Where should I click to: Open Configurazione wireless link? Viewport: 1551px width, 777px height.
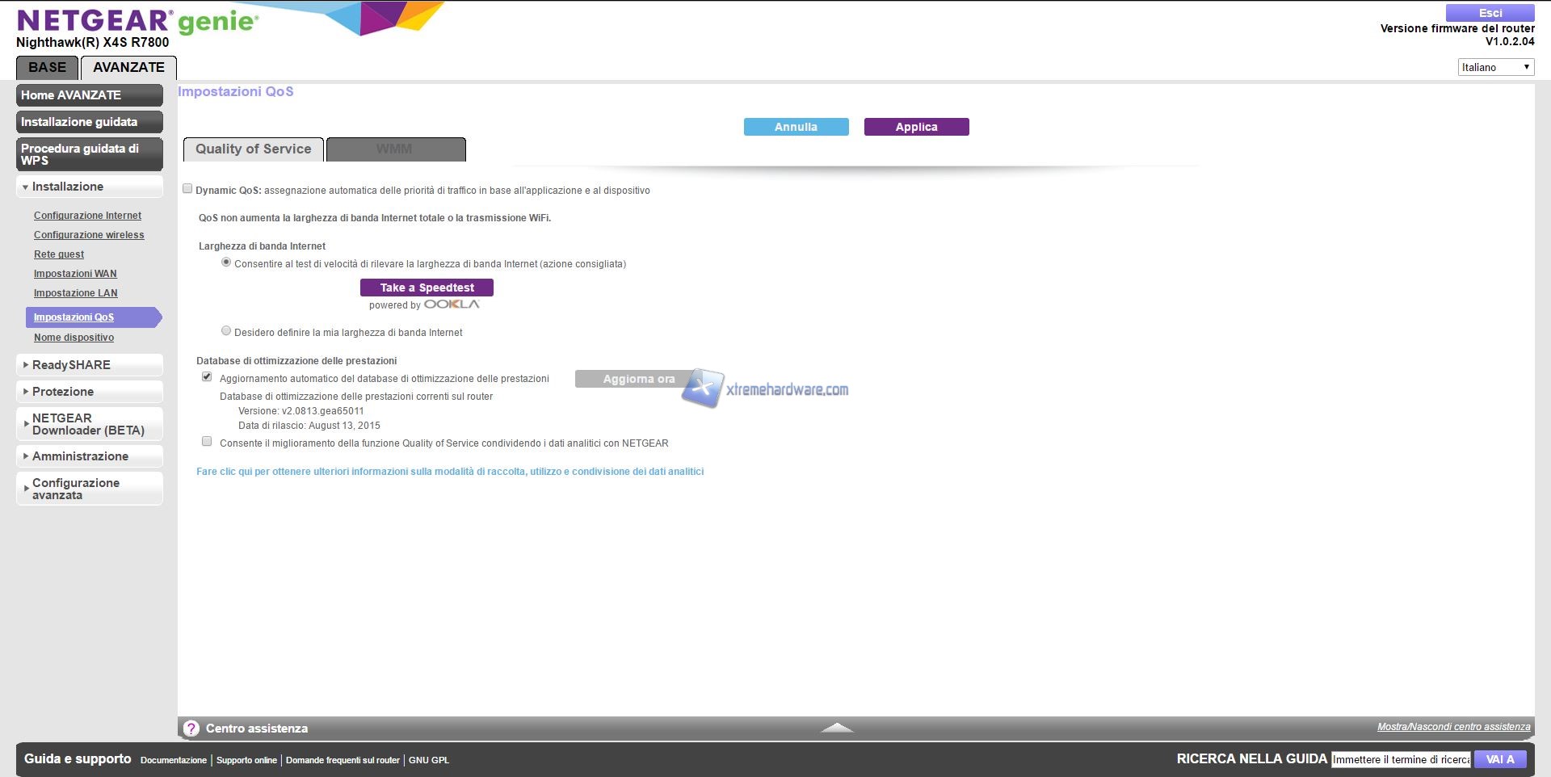click(x=89, y=235)
